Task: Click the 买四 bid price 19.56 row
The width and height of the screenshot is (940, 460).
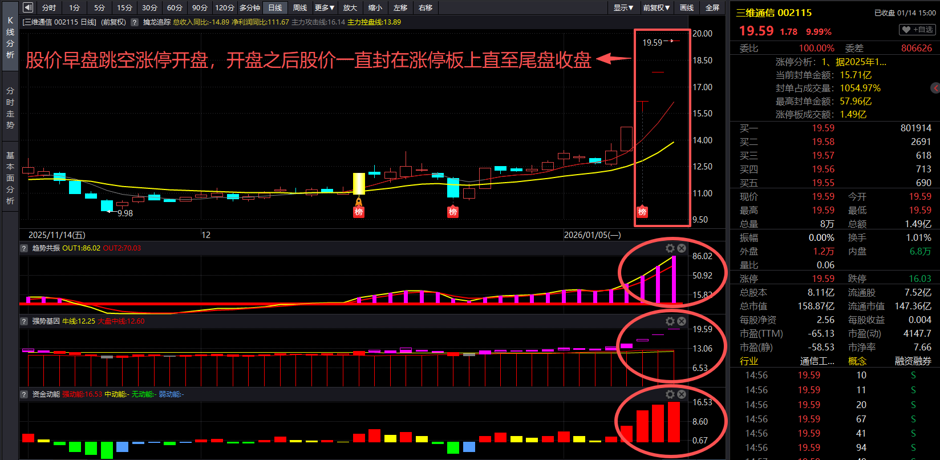Action: coord(835,169)
